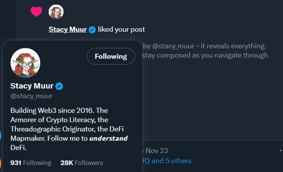View the 28K Followers list
The width and height of the screenshot is (283, 172).
(x=82, y=163)
